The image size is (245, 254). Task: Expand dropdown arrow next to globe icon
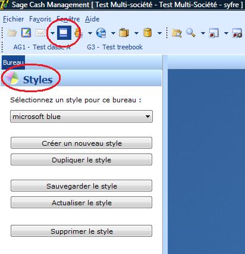pyautogui.click(x=113, y=33)
